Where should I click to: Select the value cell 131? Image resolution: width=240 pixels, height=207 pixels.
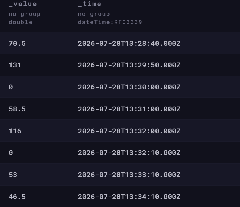pyautogui.click(x=15, y=65)
